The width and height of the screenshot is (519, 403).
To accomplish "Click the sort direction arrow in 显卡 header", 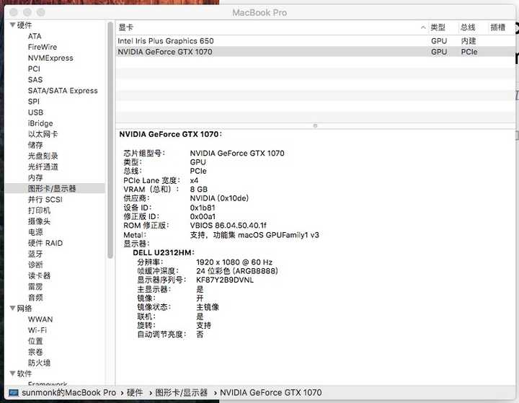I will pyautogui.click(x=423, y=27).
